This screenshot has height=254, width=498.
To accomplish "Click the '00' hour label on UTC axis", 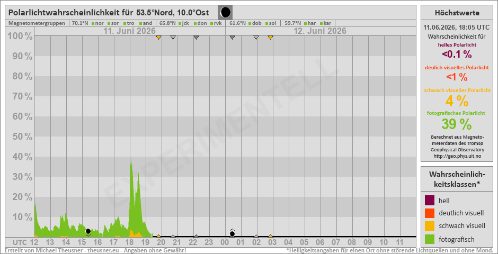I will click(225, 242).
